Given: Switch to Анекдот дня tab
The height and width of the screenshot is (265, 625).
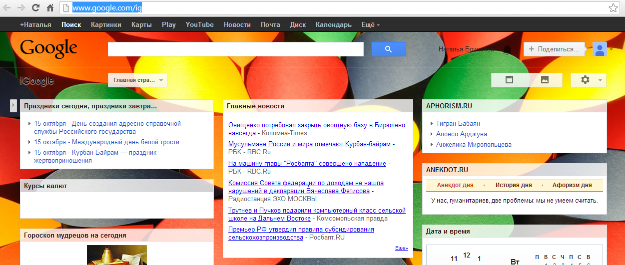Looking at the screenshot, I should point(455,185).
